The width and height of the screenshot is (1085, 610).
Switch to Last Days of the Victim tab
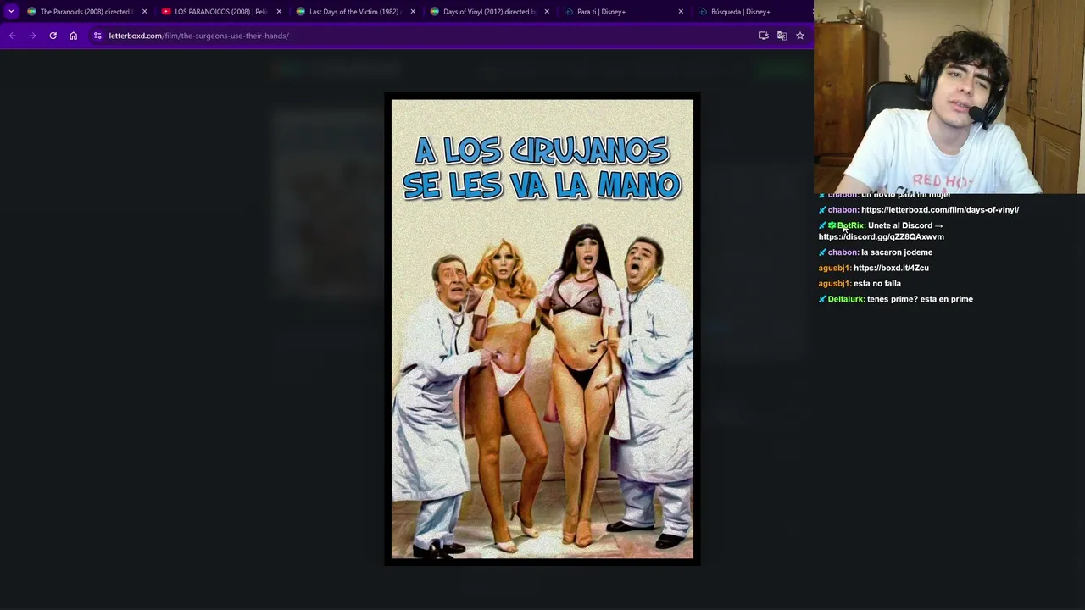pos(349,12)
